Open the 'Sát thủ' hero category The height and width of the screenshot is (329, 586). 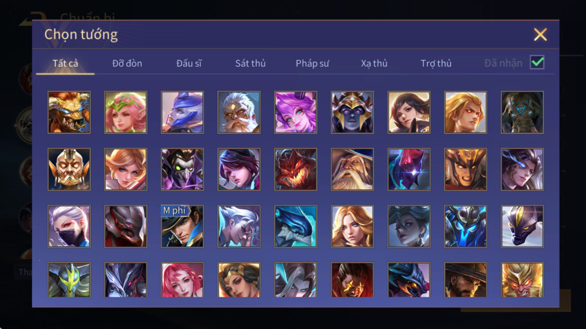coord(250,63)
